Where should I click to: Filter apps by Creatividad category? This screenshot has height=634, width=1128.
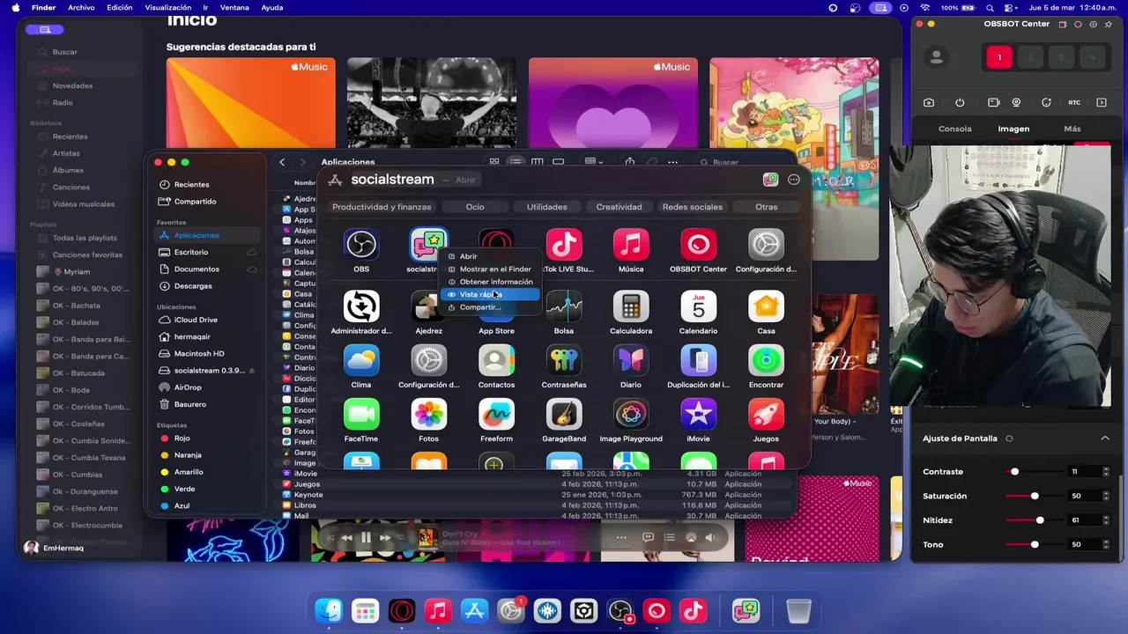click(619, 207)
